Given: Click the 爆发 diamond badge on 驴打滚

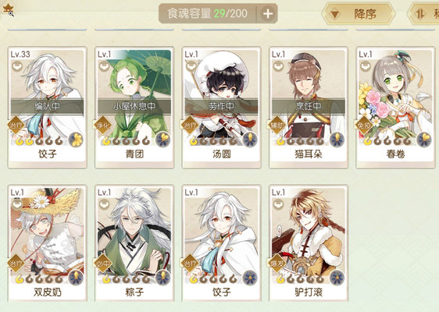Looking at the screenshot, I should click(x=277, y=264).
